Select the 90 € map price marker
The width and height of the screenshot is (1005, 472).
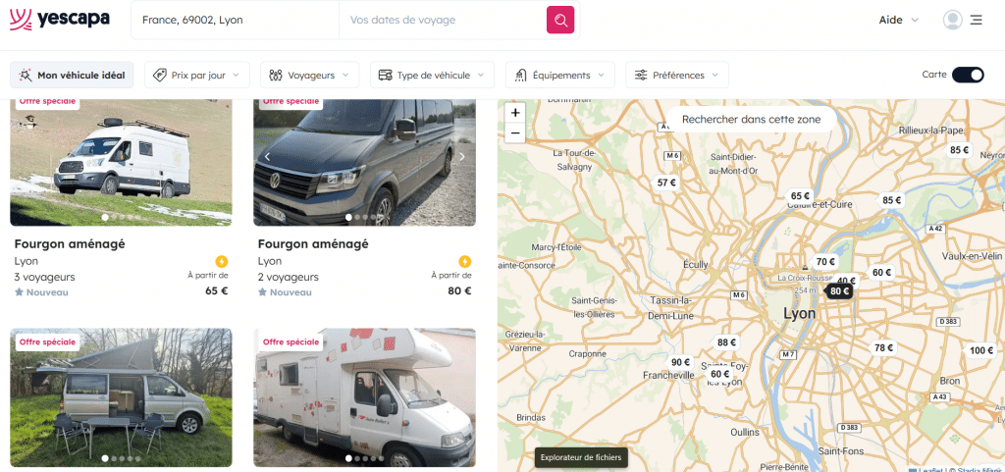pos(680,362)
